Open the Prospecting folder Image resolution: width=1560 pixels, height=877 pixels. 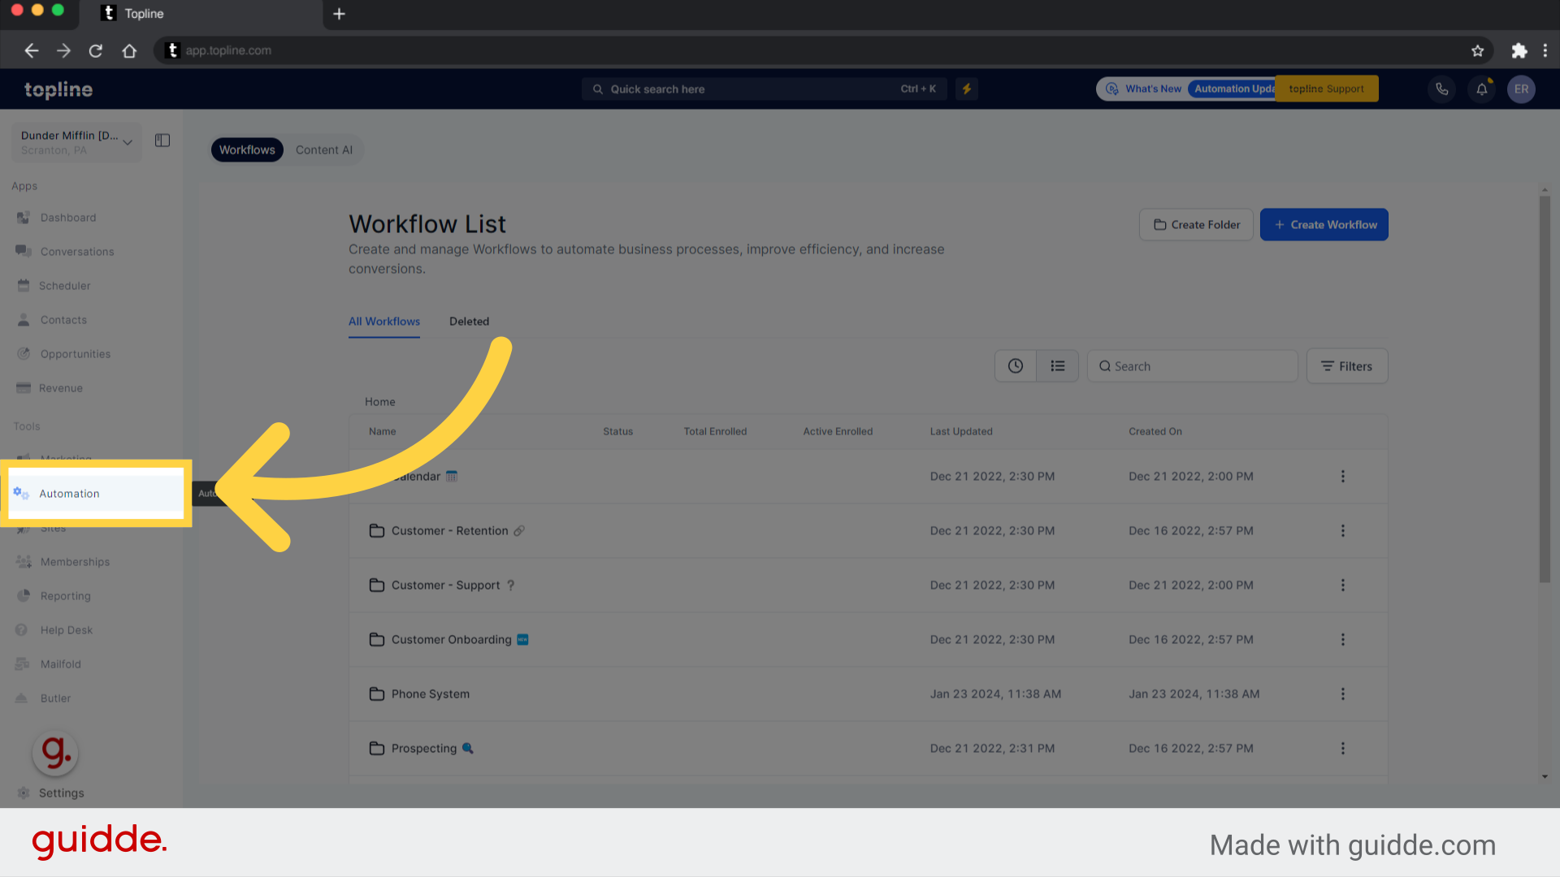click(x=423, y=749)
